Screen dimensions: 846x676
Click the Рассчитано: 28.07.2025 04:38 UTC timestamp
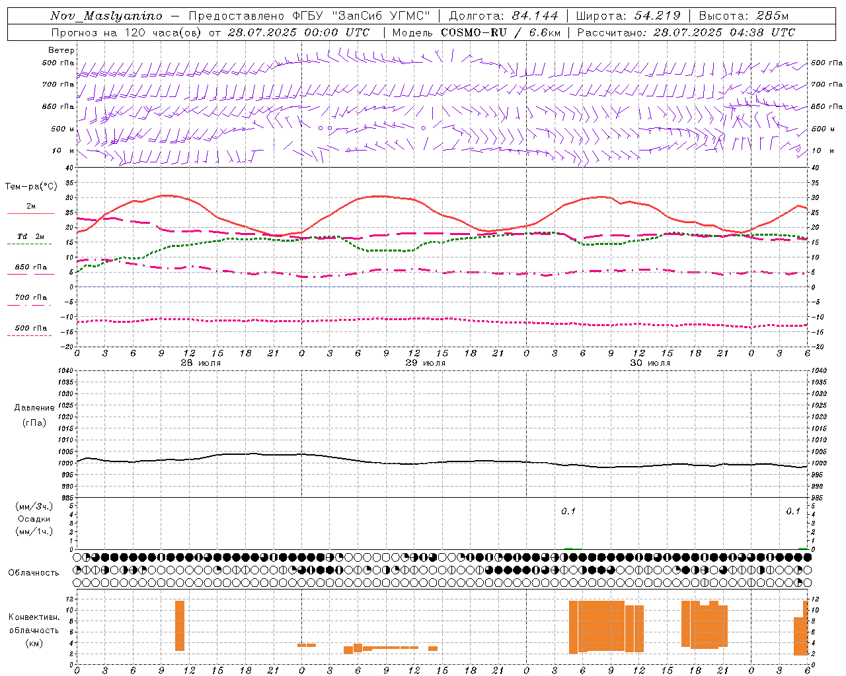(x=686, y=32)
